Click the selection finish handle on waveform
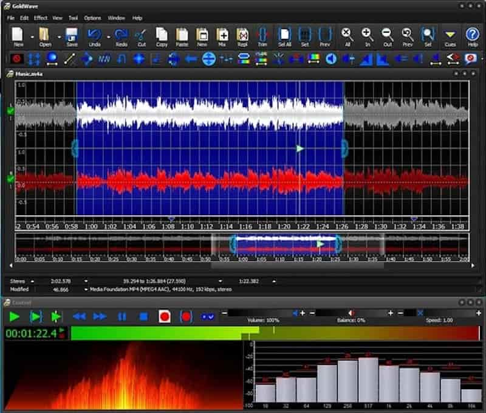486x413 pixels. tap(344, 148)
